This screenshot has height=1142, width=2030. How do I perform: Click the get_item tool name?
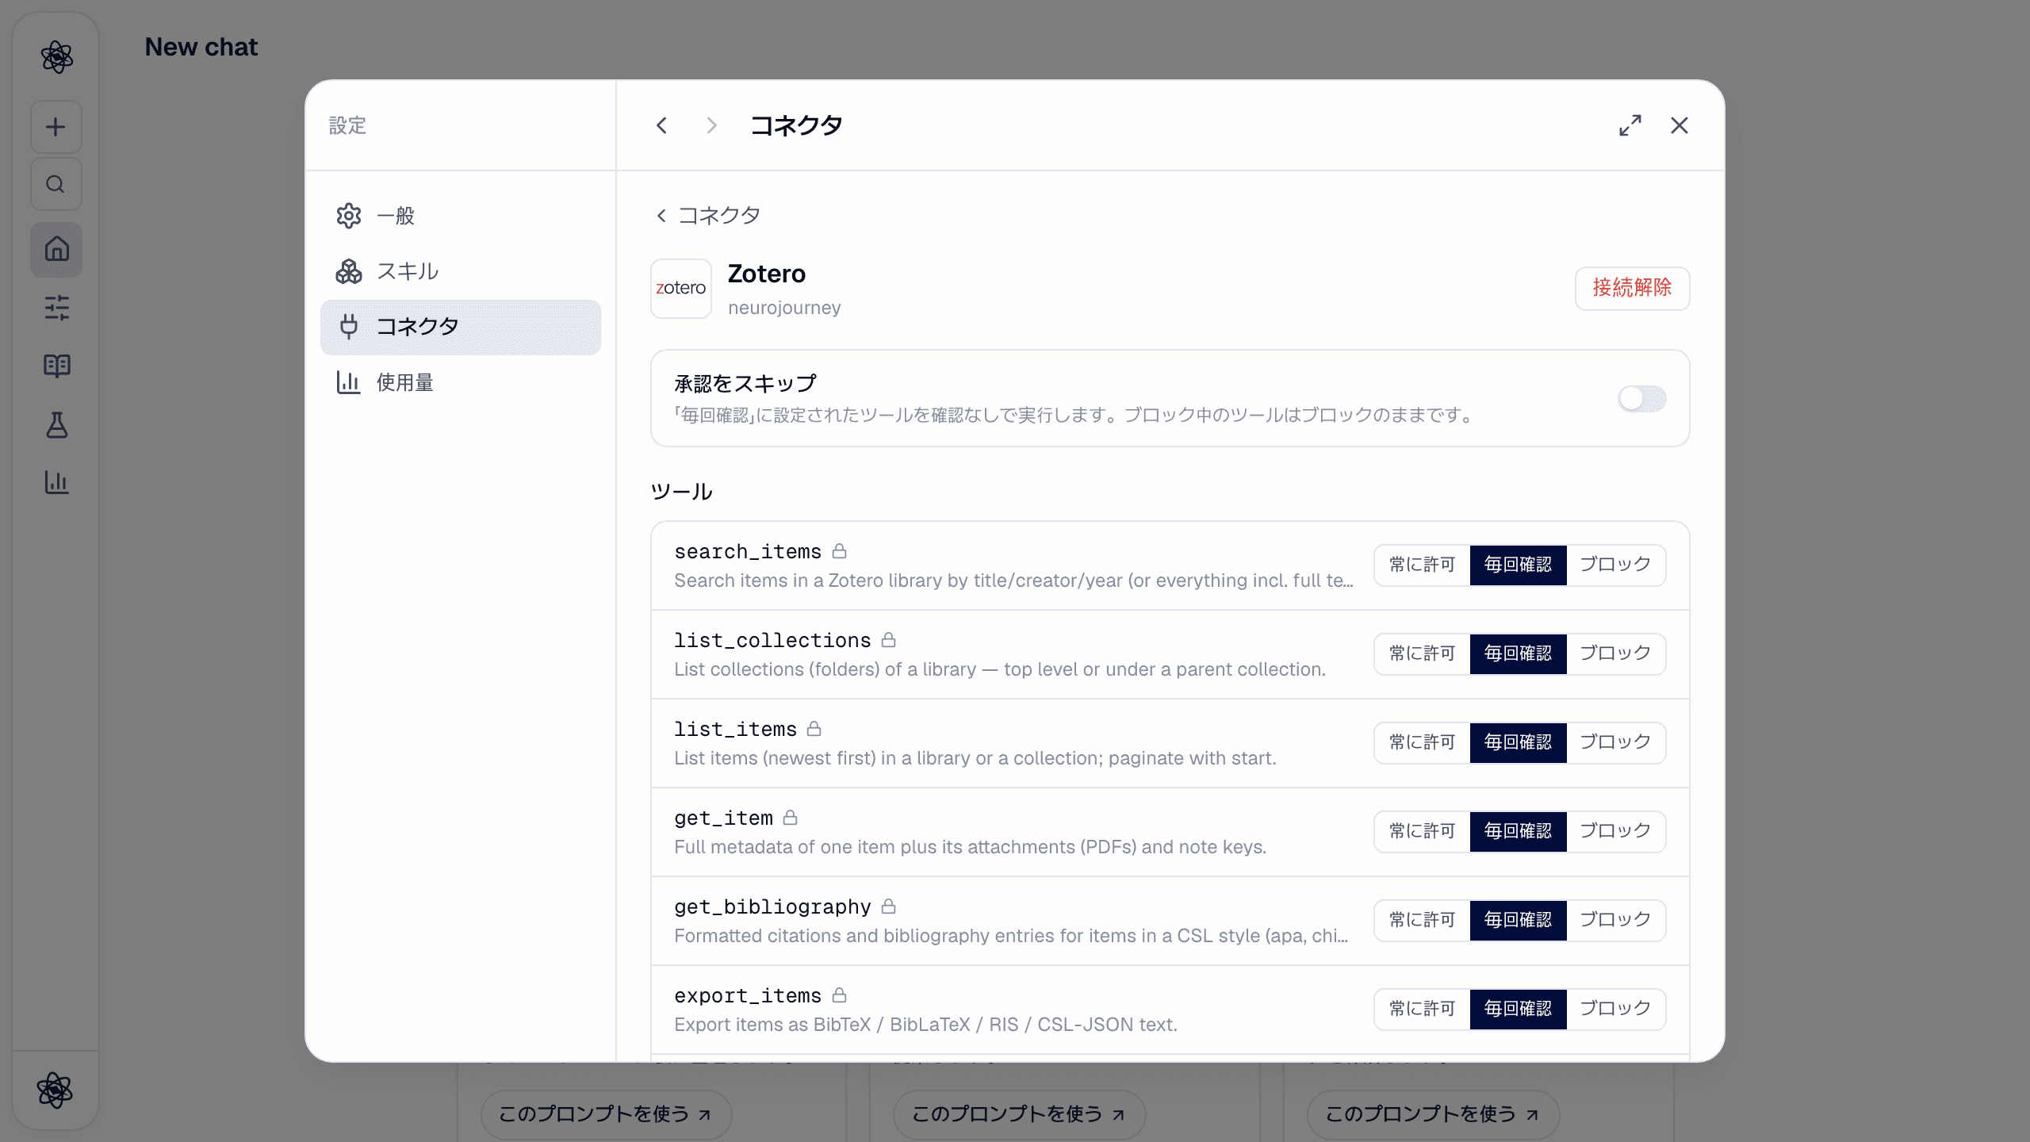coord(723,818)
